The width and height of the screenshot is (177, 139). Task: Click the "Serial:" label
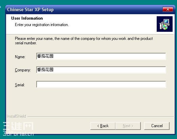point(20,85)
